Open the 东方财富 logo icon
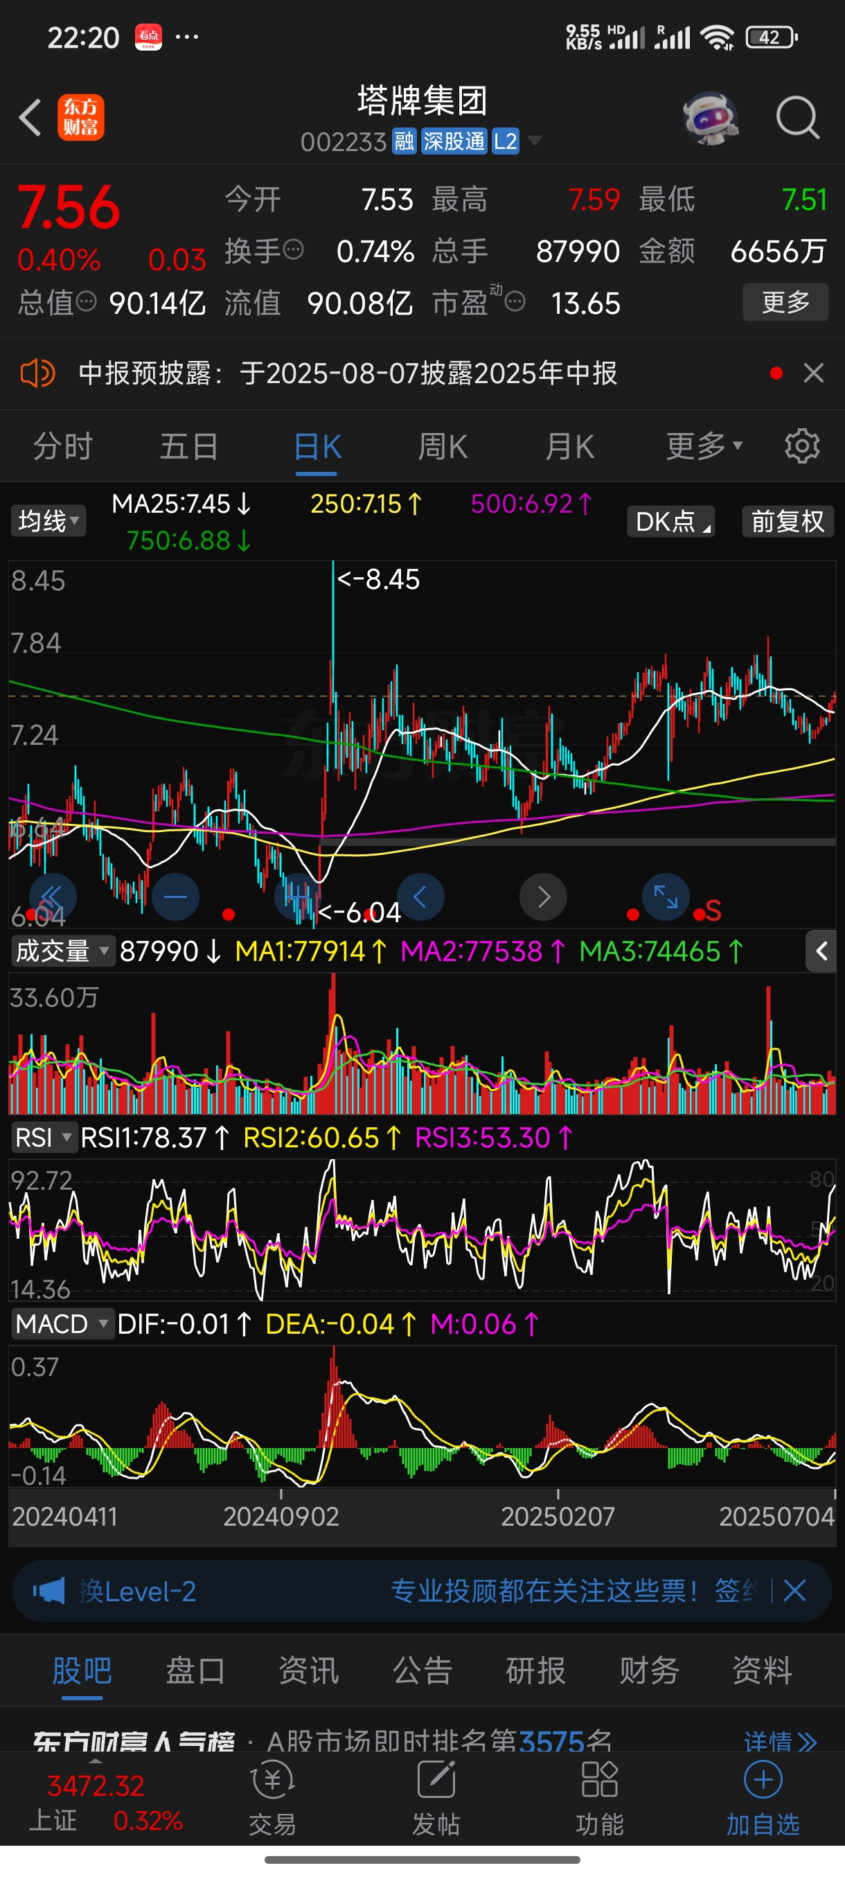This screenshot has width=845, height=1879. tap(81, 116)
